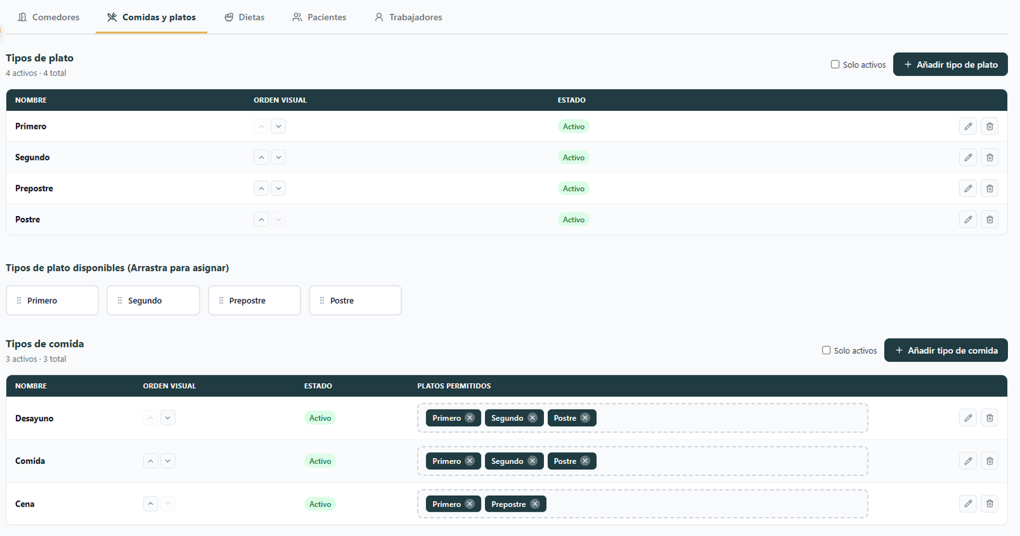Toggle Solo activos for Tipos de comida
The height and width of the screenshot is (536, 1020).
pyautogui.click(x=826, y=350)
